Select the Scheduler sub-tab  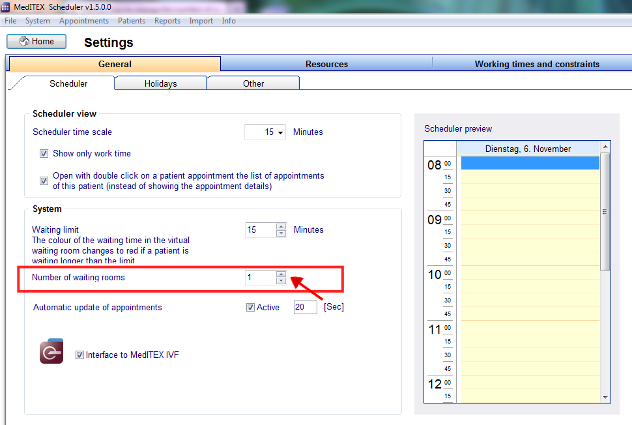coord(68,83)
